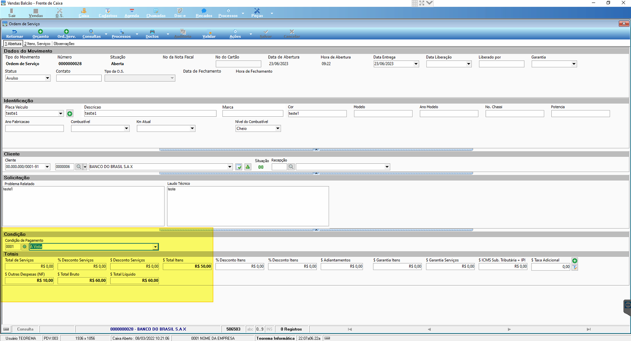The height and width of the screenshot is (341, 631).
Task: Search client with magnifier icon
Action: coord(79,167)
